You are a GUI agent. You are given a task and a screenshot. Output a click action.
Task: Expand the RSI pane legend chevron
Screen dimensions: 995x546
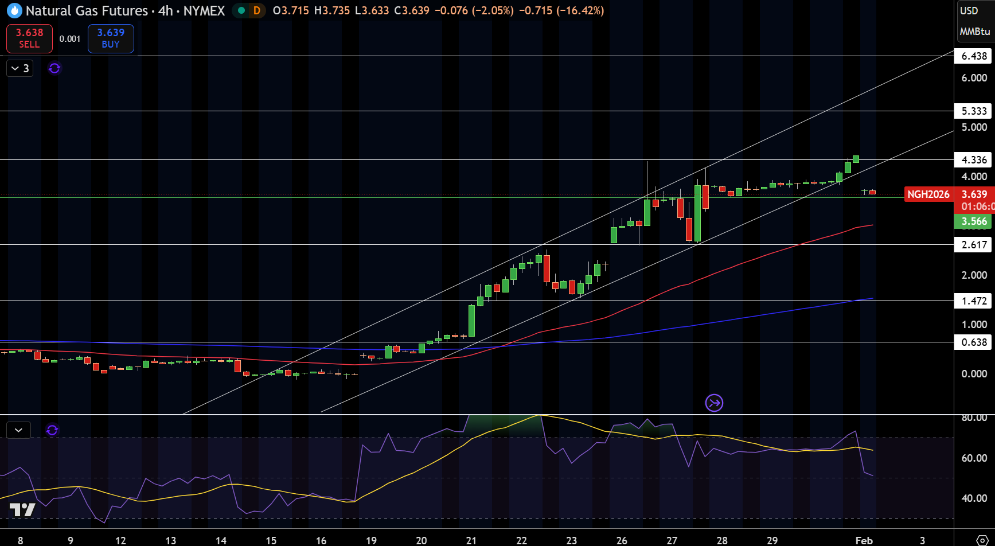pyautogui.click(x=18, y=430)
